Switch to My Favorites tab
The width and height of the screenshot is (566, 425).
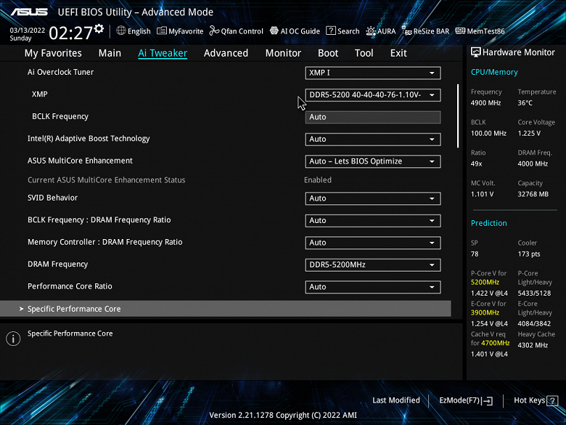53,53
